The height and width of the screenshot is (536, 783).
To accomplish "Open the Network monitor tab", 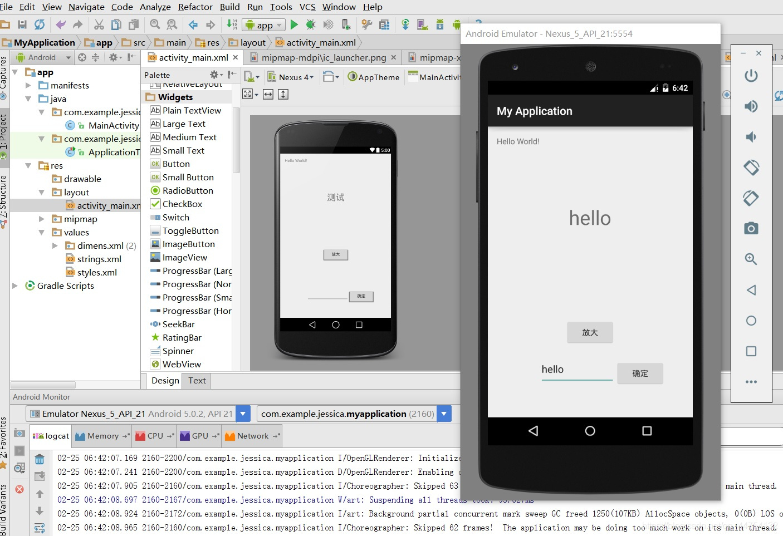I will [253, 436].
